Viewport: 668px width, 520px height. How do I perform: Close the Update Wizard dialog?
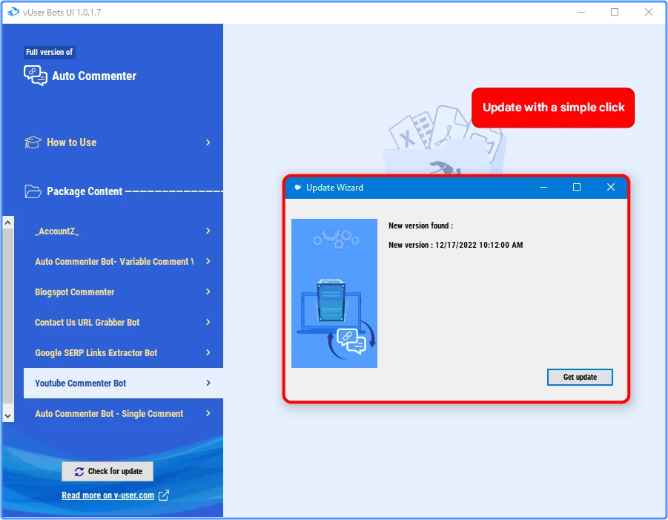tap(610, 188)
